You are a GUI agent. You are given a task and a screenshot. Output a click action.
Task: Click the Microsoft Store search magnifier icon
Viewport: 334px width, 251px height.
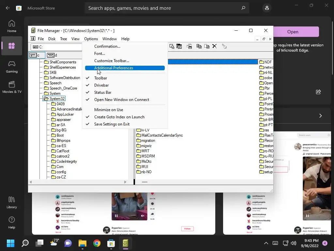(x=243, y=8)
